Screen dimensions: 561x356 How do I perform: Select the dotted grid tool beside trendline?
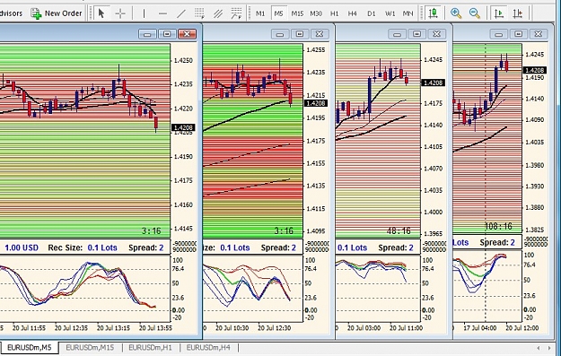[x=199, y=13]
